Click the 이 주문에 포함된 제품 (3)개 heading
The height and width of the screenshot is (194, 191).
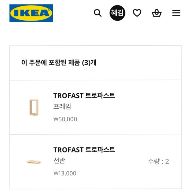pos(59,63)
